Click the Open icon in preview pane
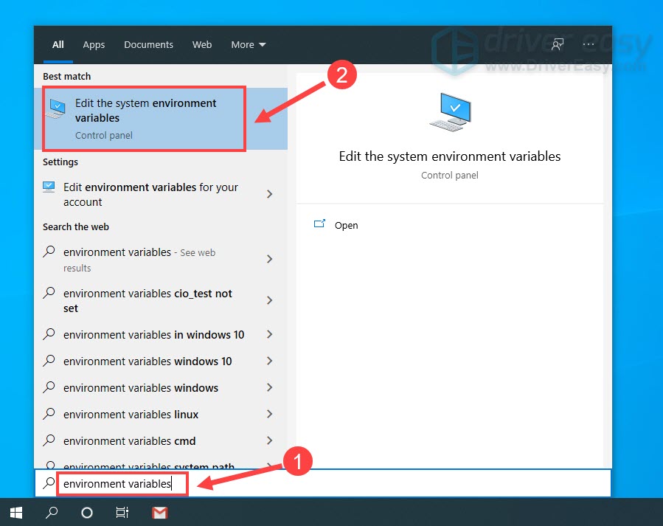This screenshot has height=526, width=663. click(x=319, y=224)
